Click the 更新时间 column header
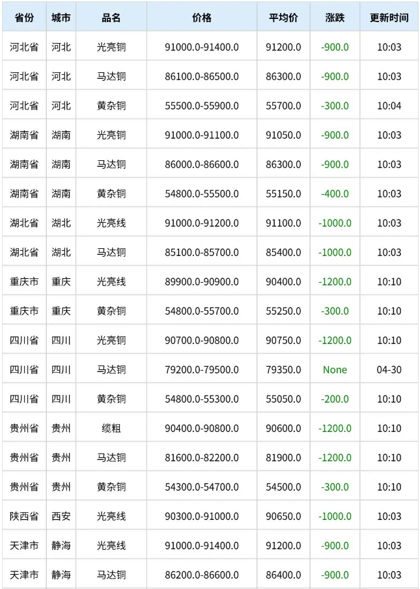The width and height of the screenshot is (420, 589). coord(389,18)
